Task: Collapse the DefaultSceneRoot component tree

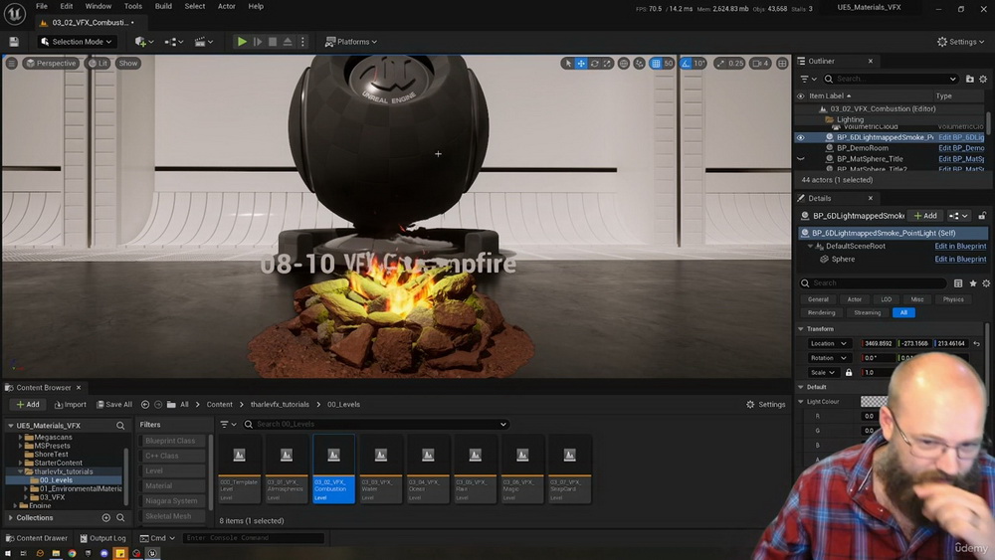Action: click(810, 246)
